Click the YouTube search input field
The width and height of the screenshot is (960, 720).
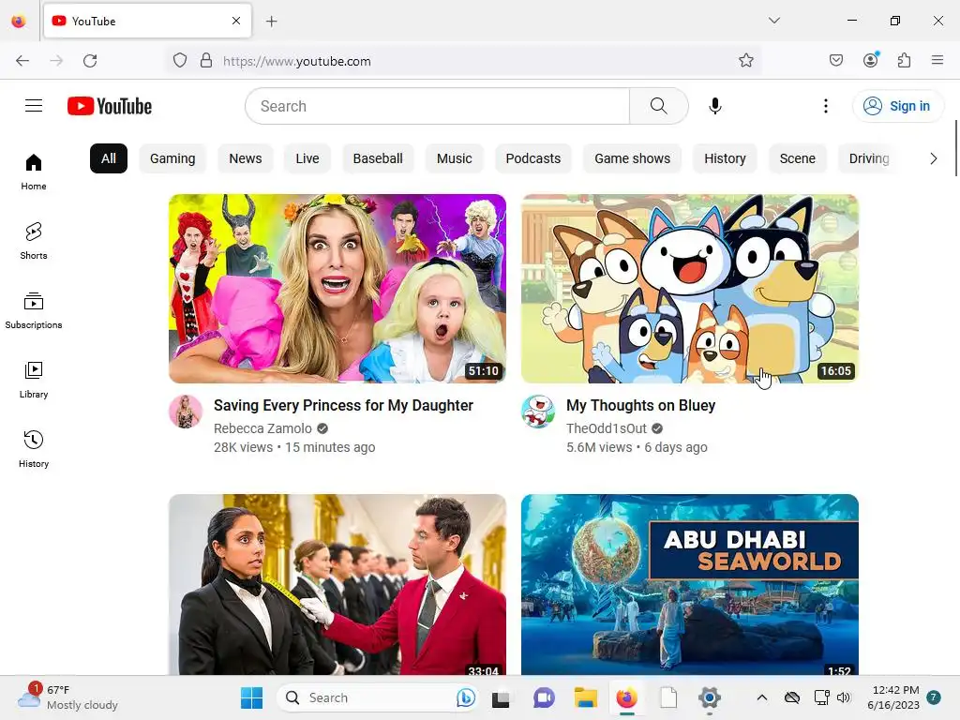click(437, 106)
